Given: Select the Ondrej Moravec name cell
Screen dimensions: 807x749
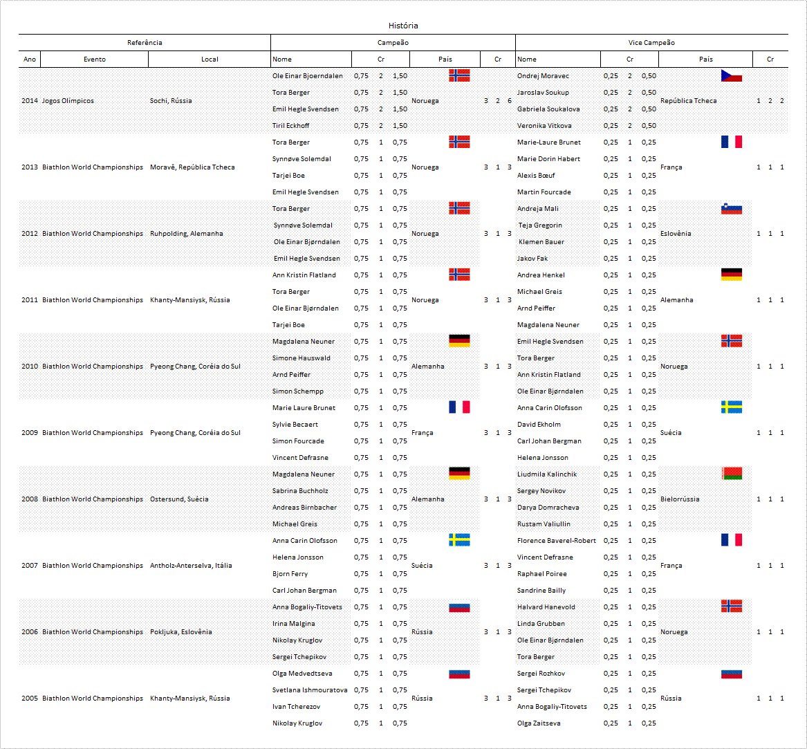Looking at the screenshot, I should 543,75.
